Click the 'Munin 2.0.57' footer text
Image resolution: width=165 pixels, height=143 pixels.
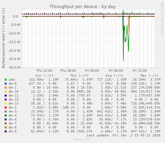point(82,139)
